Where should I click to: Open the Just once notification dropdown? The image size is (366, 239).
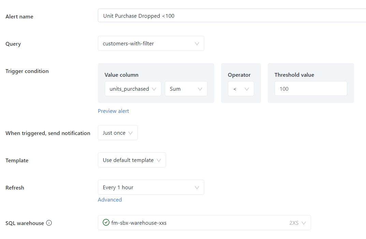[118, 133]
